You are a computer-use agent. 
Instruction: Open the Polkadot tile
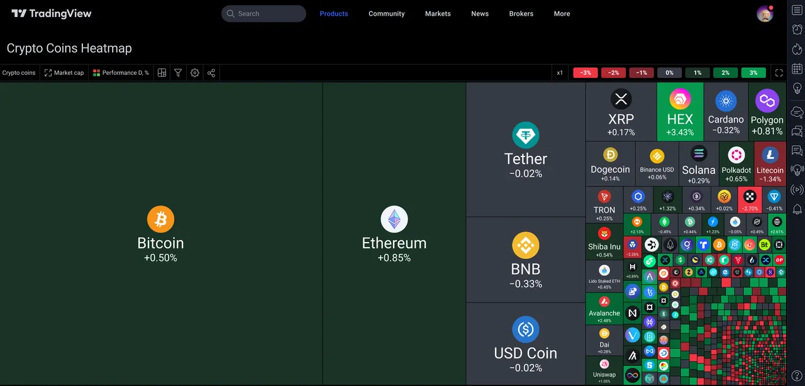click(x=736, y=163)
